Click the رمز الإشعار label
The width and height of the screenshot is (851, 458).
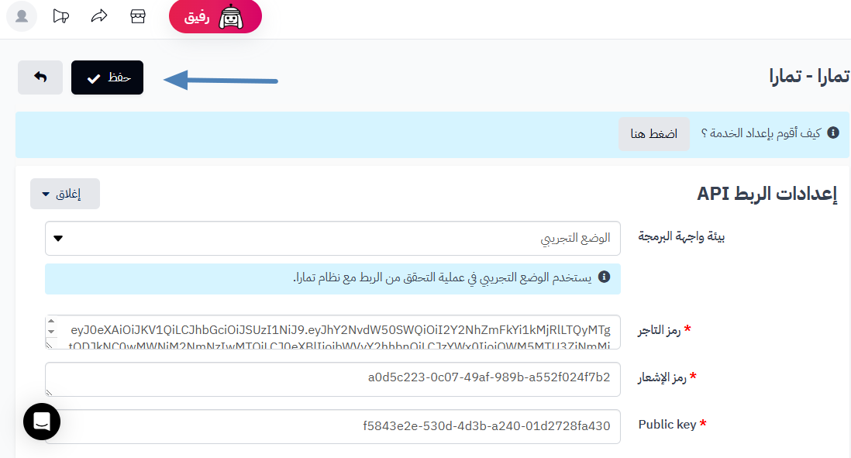pyautogui.click(x=662, y=377)
